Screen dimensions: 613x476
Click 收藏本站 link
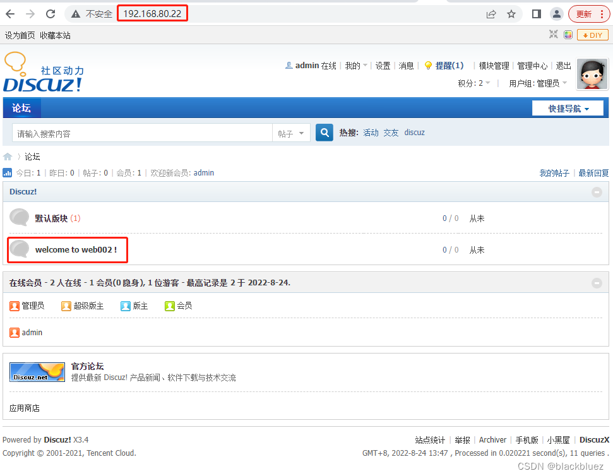55,35
